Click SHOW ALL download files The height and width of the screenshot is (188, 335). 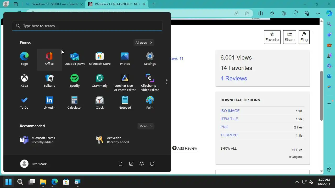[228, 148]
